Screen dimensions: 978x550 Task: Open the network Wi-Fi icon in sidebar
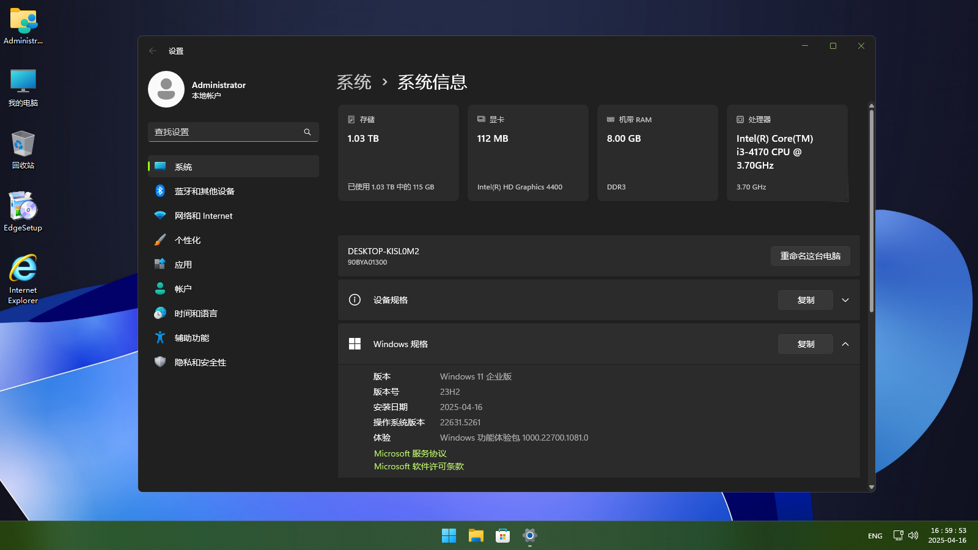[x=160, y=215]
